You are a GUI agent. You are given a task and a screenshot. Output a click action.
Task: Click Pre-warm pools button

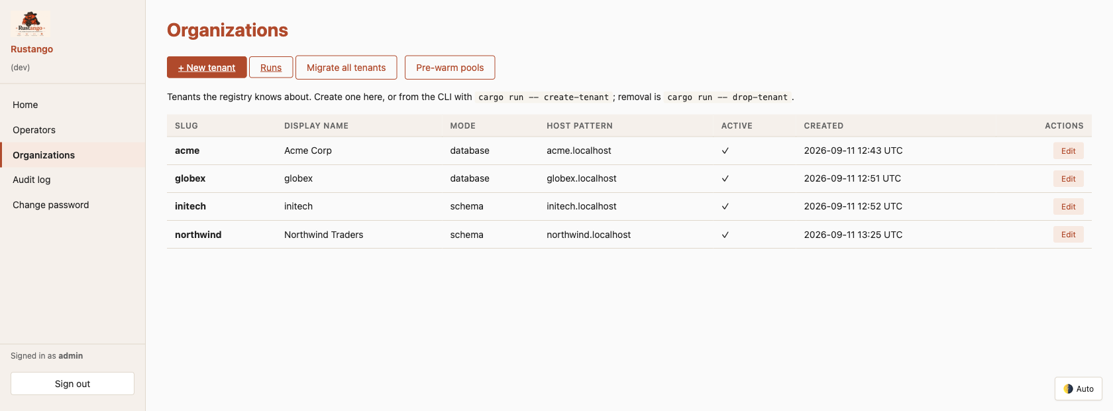[x=450, y=68]
